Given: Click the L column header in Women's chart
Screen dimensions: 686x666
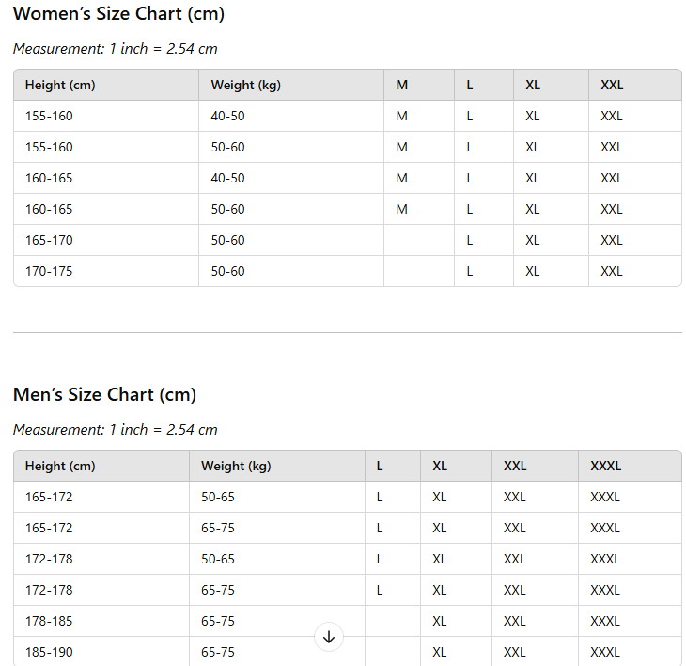Looking at the screenshot, I should point(470,85).
